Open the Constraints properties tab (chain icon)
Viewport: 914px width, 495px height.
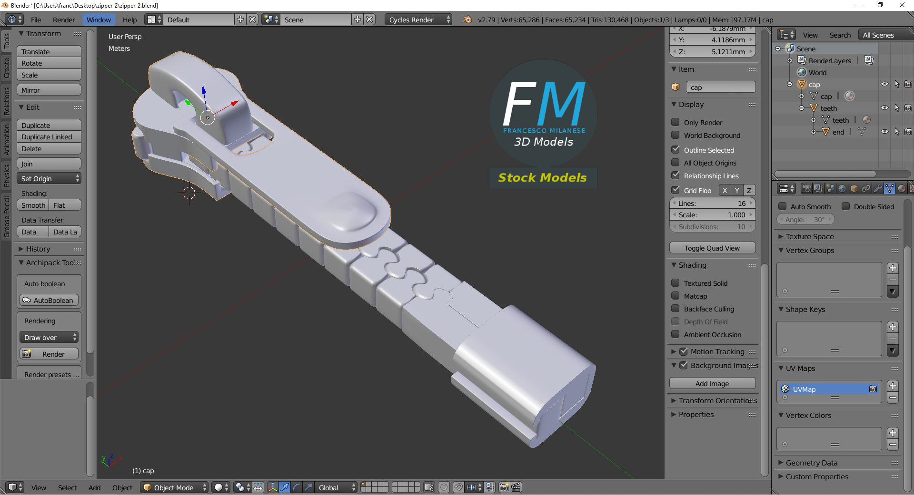pos(866,189)
